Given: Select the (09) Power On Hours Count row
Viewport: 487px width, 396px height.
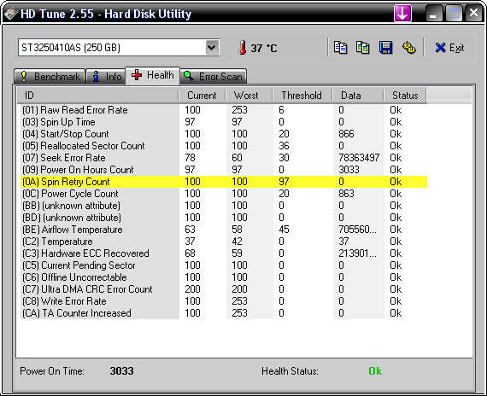Looking at the screenshot, I should click(x=224, y=170).
